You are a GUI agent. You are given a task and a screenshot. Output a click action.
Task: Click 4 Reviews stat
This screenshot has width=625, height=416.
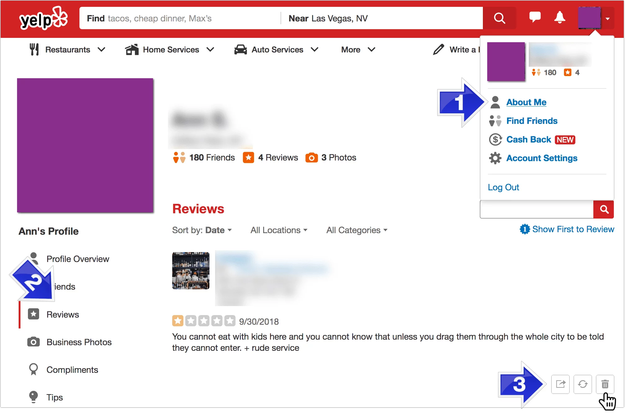pyautogui.click(x=270, y=157)
